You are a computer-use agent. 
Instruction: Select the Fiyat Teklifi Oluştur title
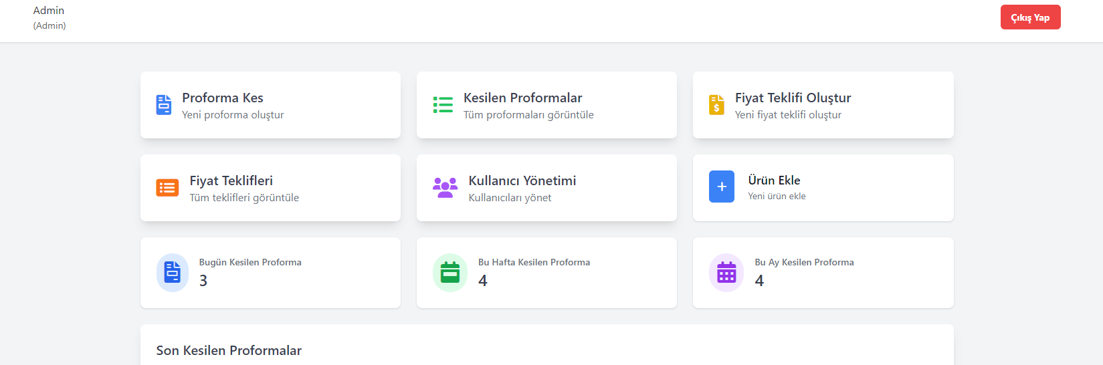tap(793, 98)
